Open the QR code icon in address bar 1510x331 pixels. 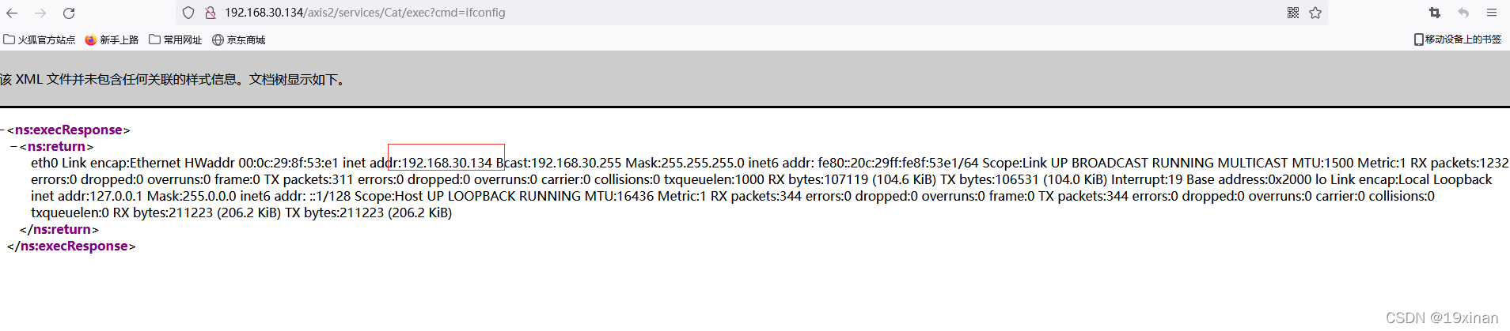(x=1293, y=13)
